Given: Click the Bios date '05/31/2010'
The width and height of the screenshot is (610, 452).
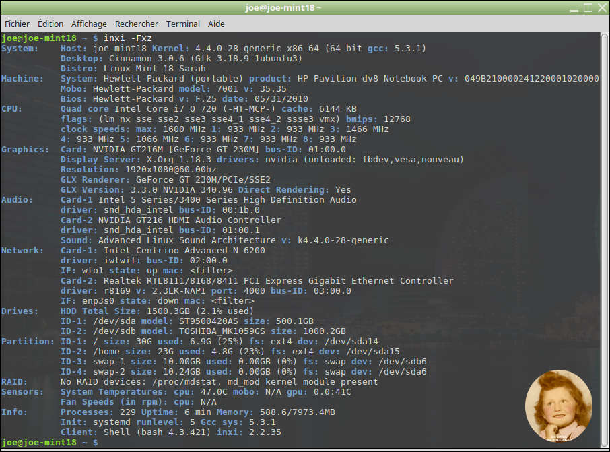Looking at the screenshot, I should pyautogui.click(x=281, y=99).
